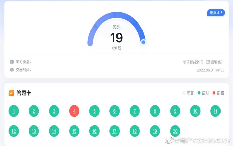Click the clock icon next to 交卷时间
This screenshot has height=146, width=233.
(12, 70)
